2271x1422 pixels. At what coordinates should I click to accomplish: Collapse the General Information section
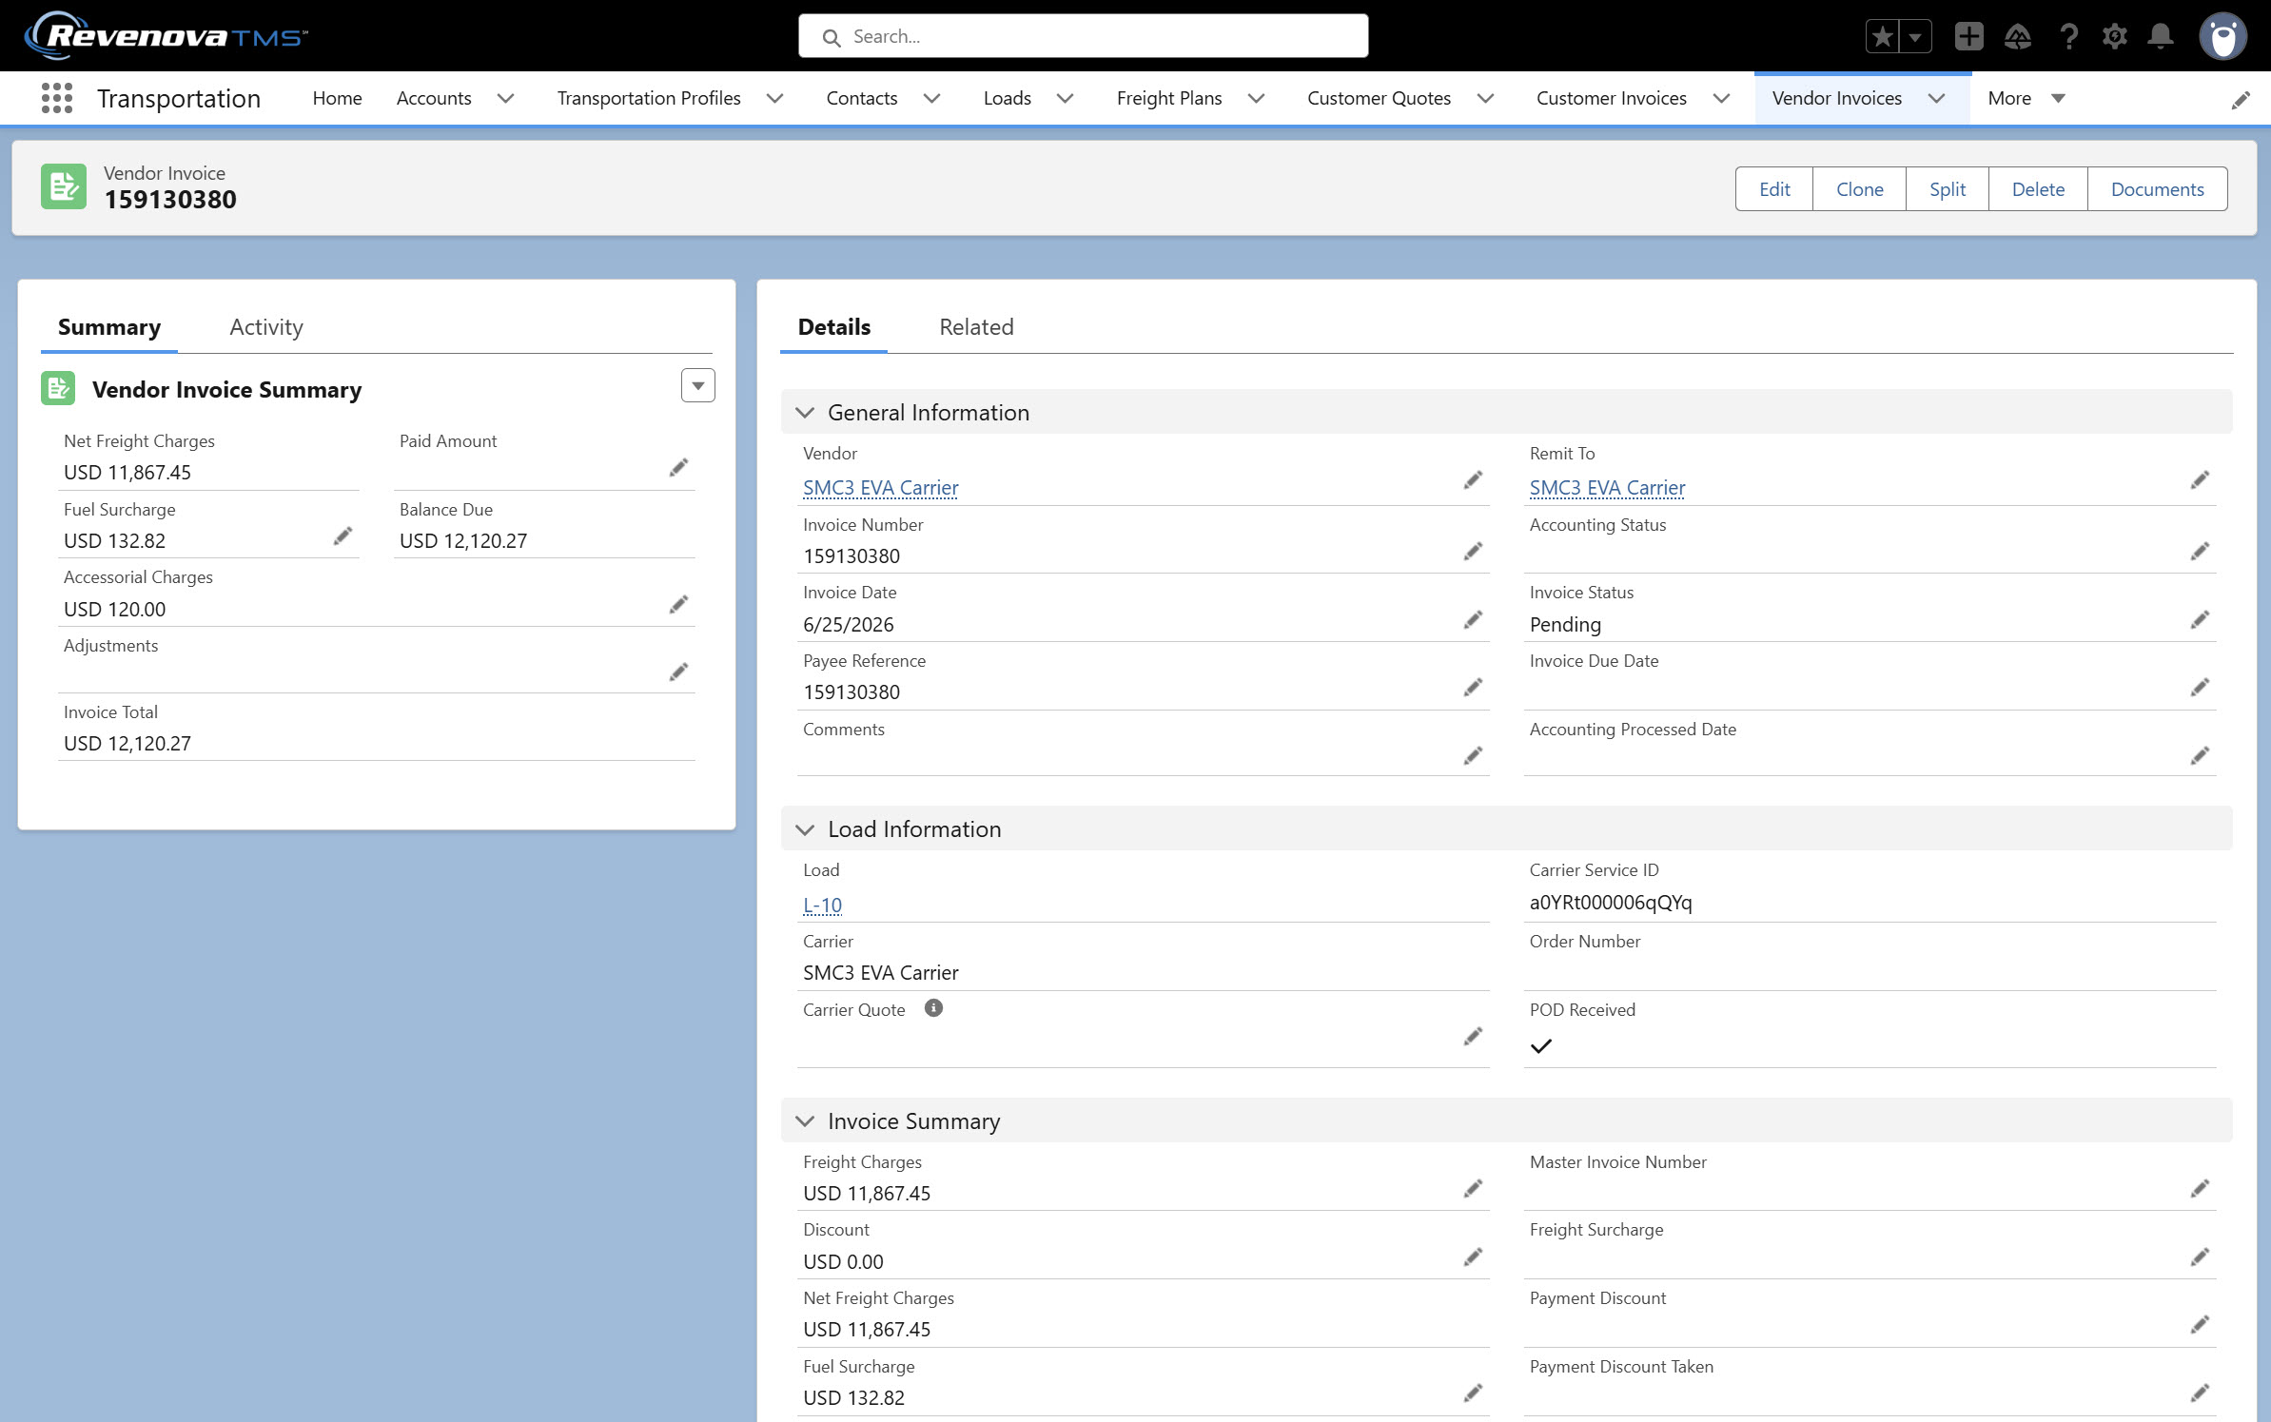805,412
